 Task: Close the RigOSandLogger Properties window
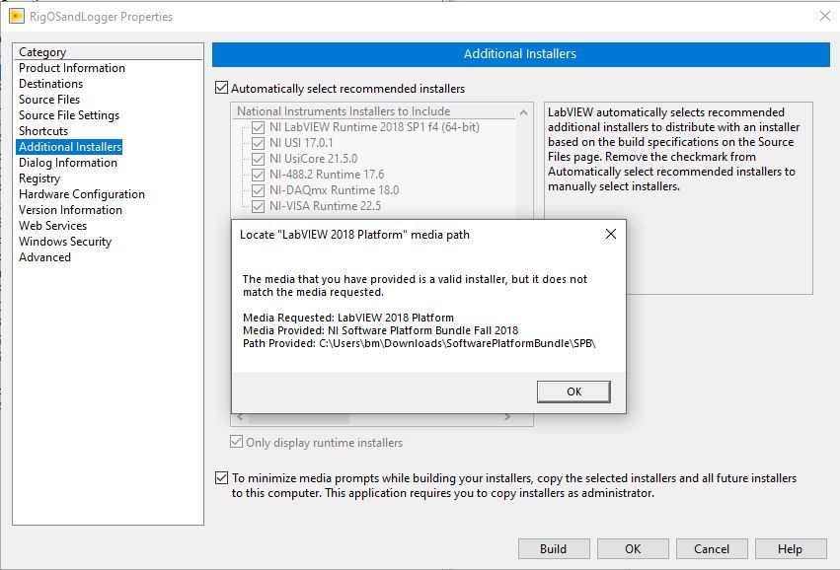tap(825, 16)
